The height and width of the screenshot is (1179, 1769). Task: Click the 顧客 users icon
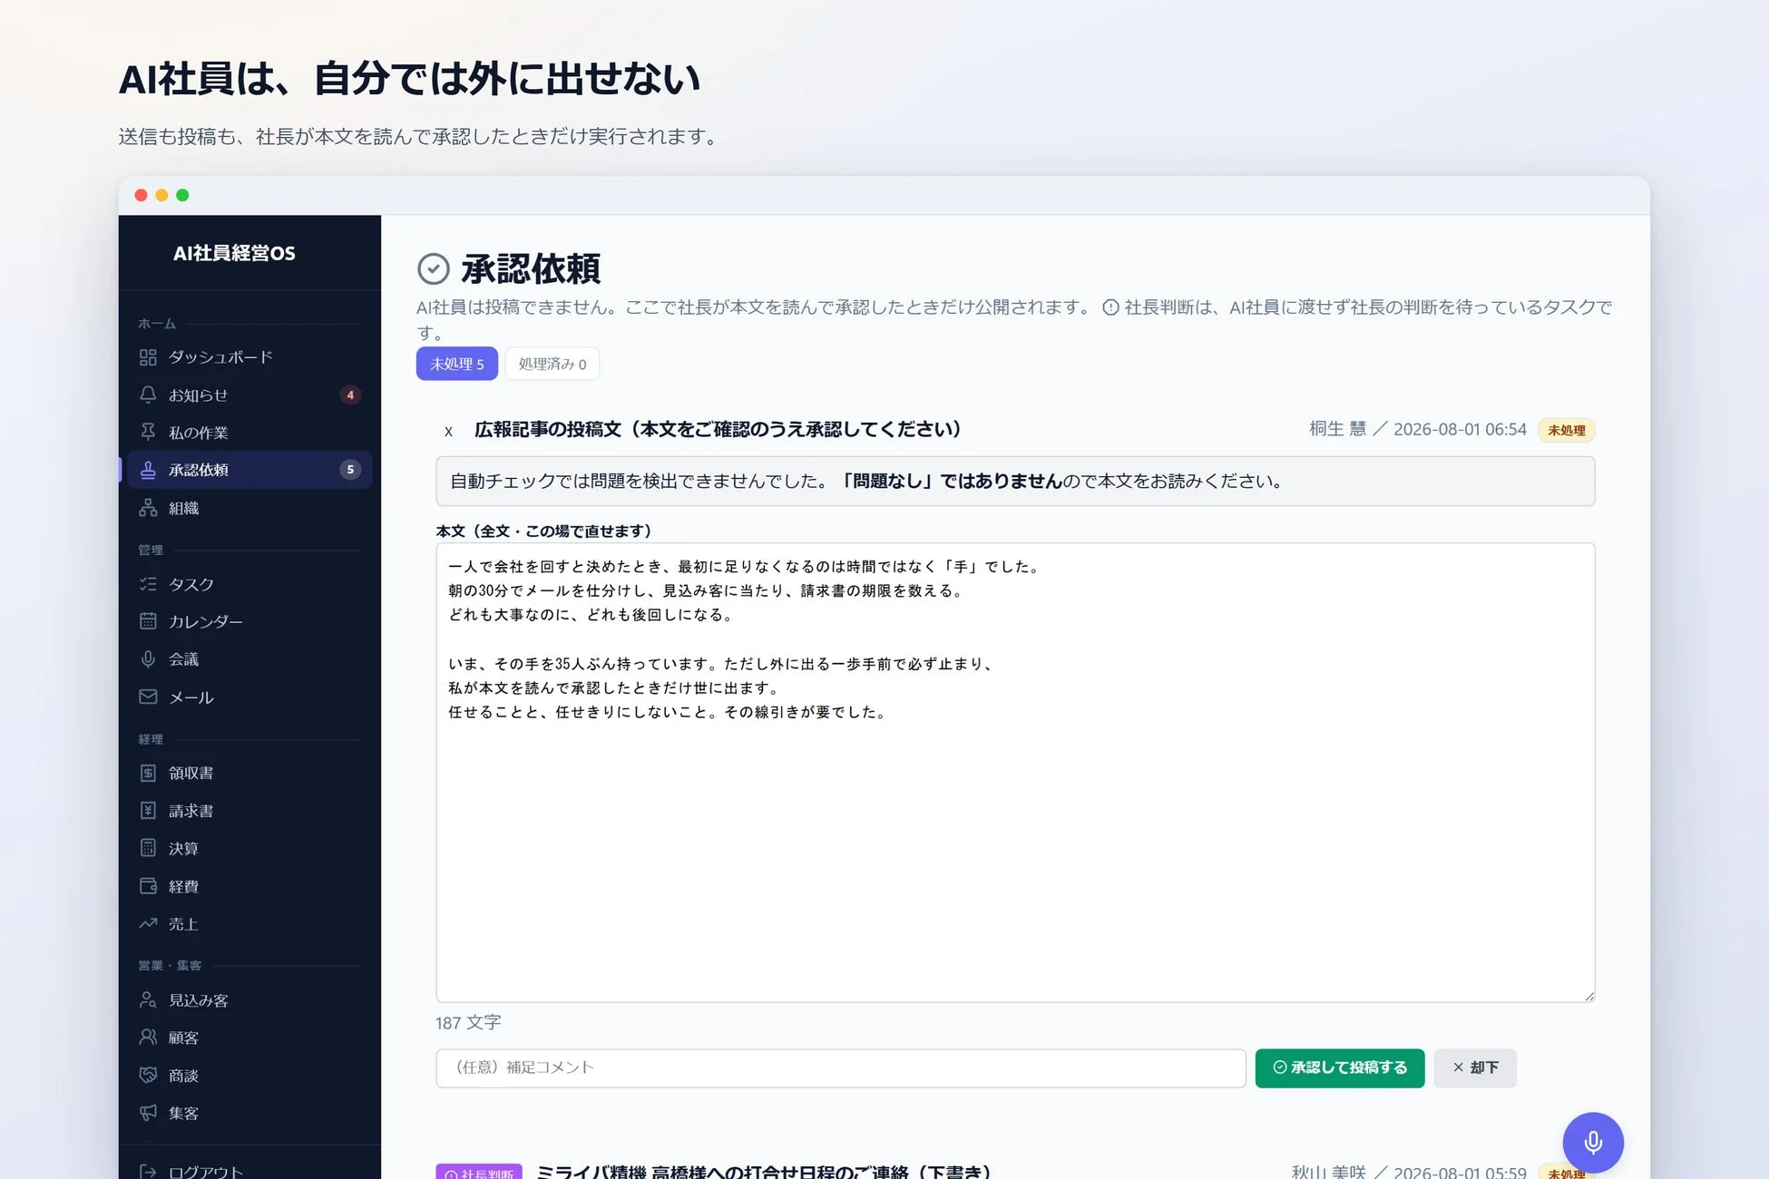[148, 1038]
